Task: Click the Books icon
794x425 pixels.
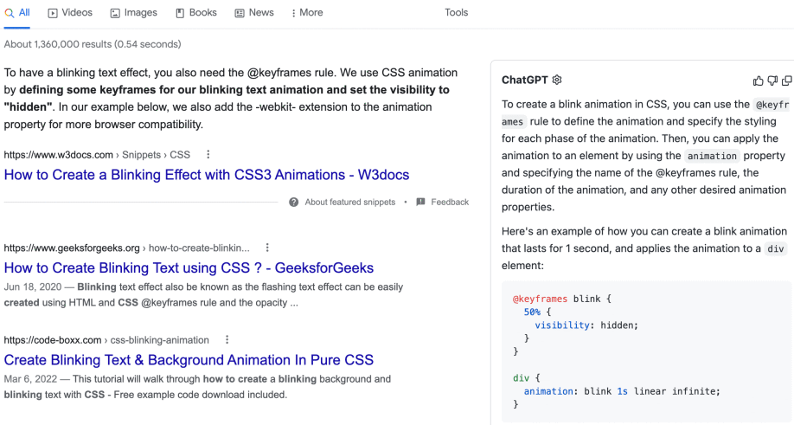Action: point(180,13)
